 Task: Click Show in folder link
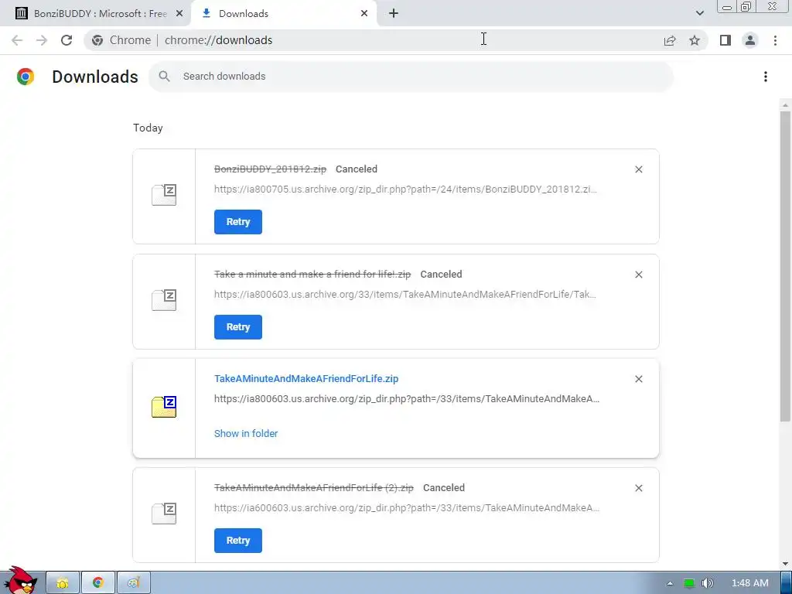246,433
